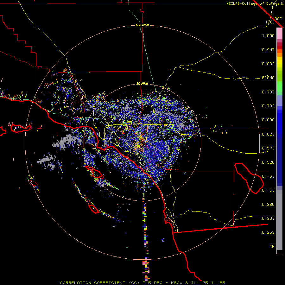Click the 50 NMI range ring label

pos(142,84)
